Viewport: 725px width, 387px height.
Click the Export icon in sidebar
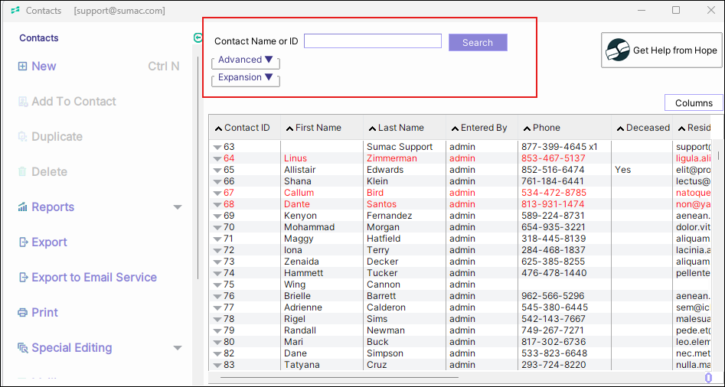tap(22, 242)
